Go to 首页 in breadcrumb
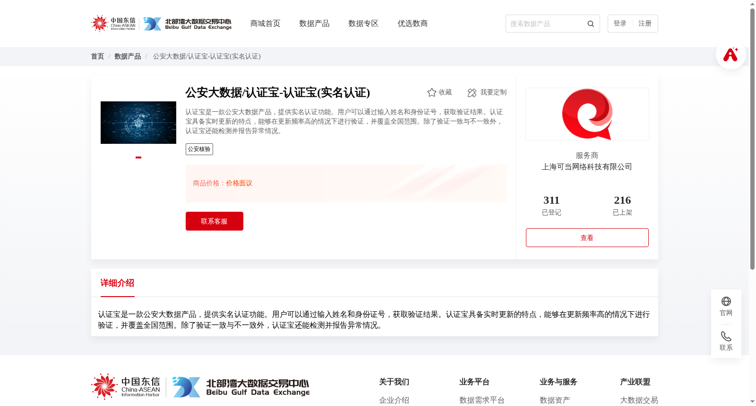 (x=97, y=57)
